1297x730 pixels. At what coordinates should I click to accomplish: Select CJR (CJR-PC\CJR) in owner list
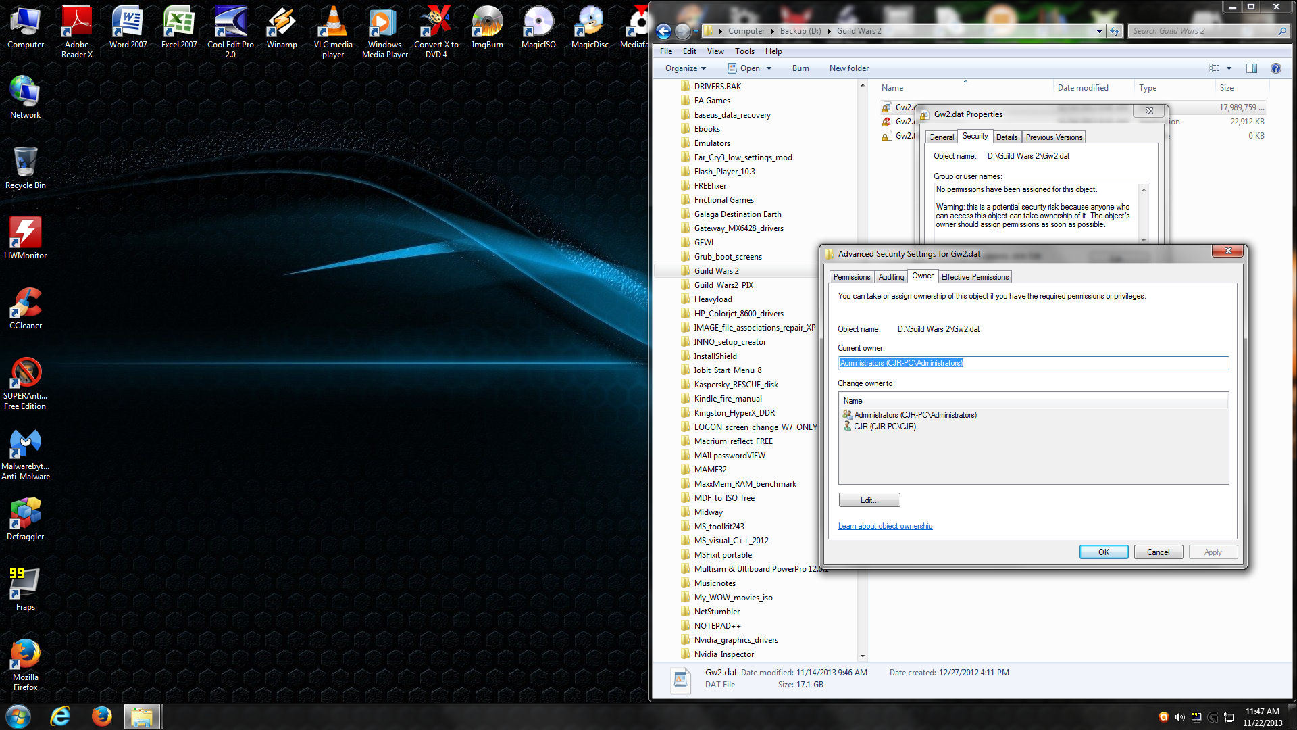click(x=879, y=427)
